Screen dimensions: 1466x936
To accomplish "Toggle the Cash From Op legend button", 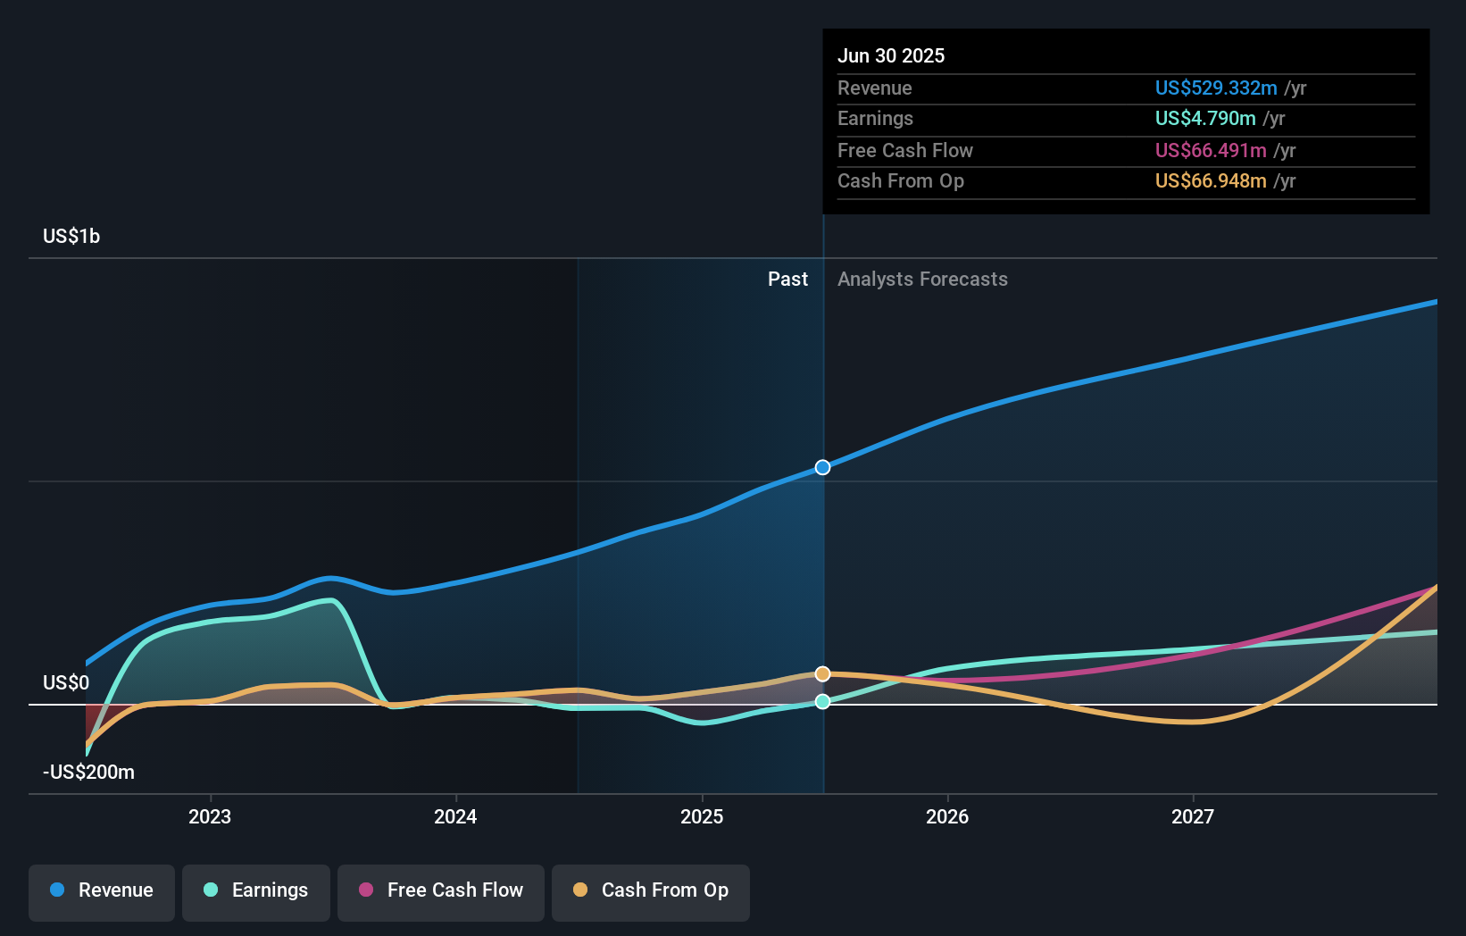I will point(651,891).
